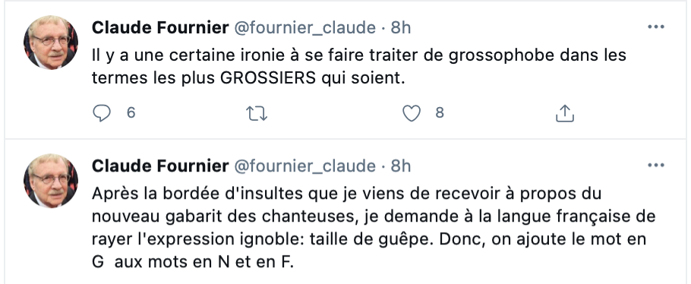The width and height of the screenshot is (691, 284).
Task: Open the profile photo on the second tweet
Action: (51, 181)
